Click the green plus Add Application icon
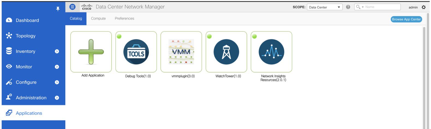 (91, 52)
